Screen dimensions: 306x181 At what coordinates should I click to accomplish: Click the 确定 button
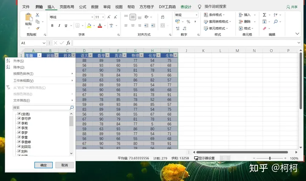(43, 165)
